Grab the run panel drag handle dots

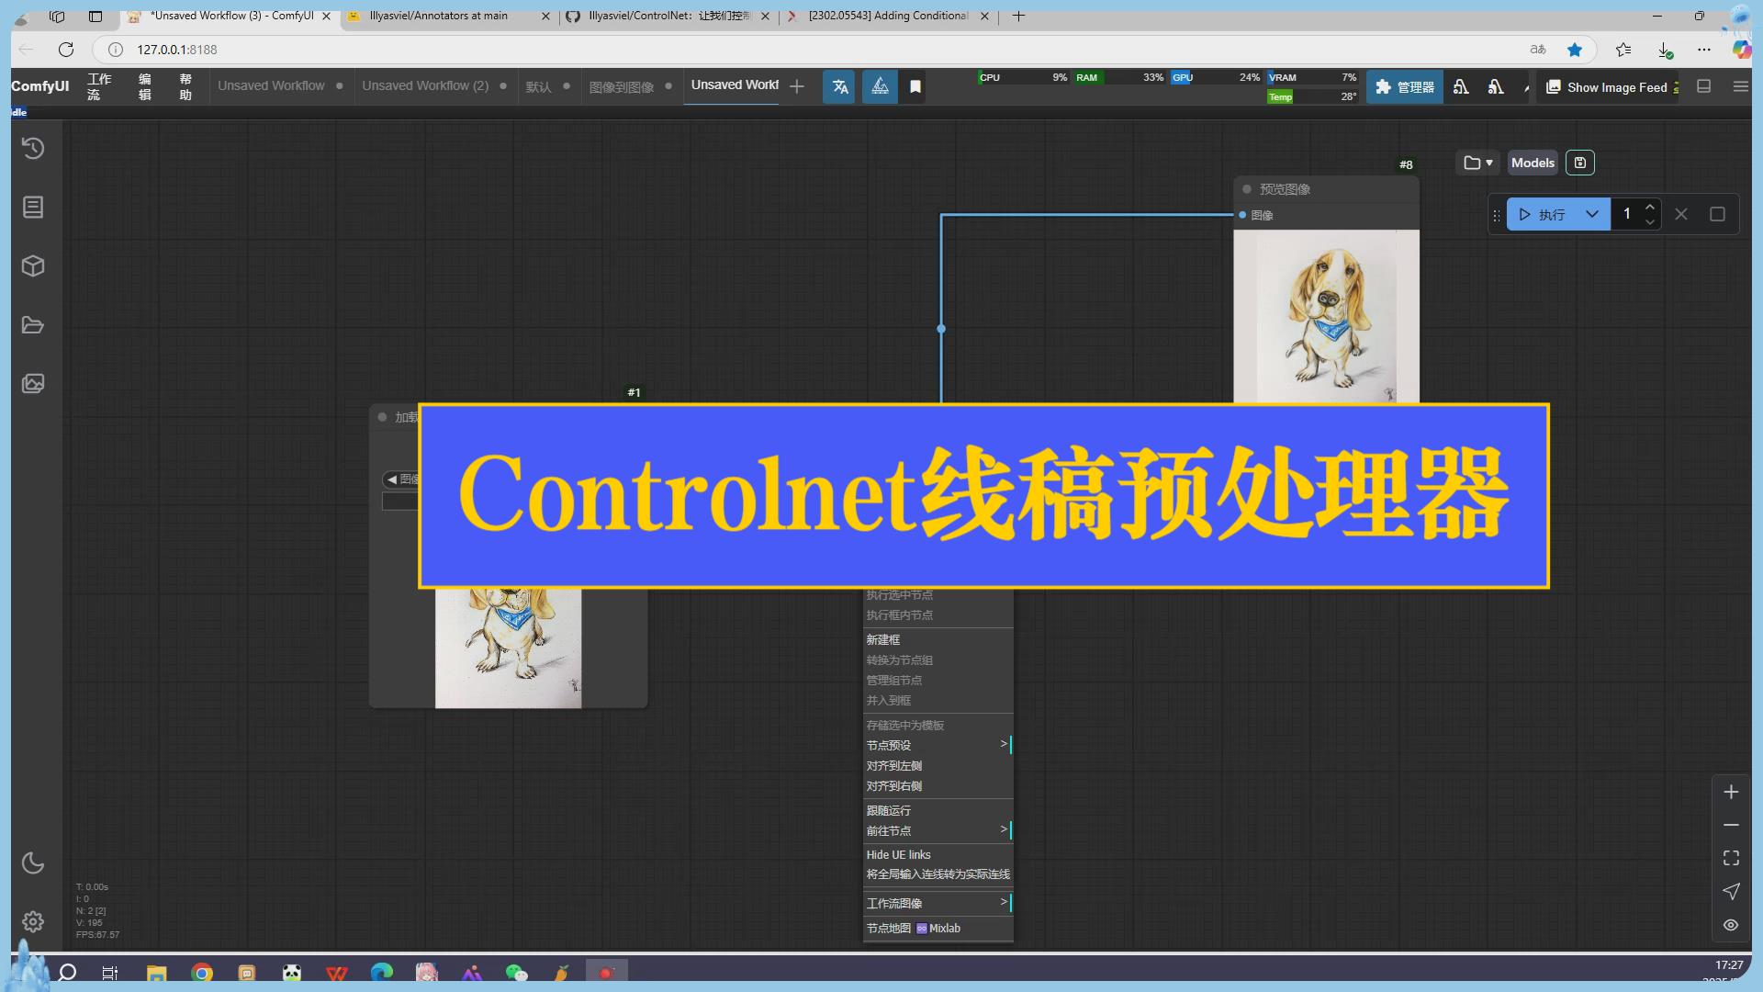coord(1497,215)
